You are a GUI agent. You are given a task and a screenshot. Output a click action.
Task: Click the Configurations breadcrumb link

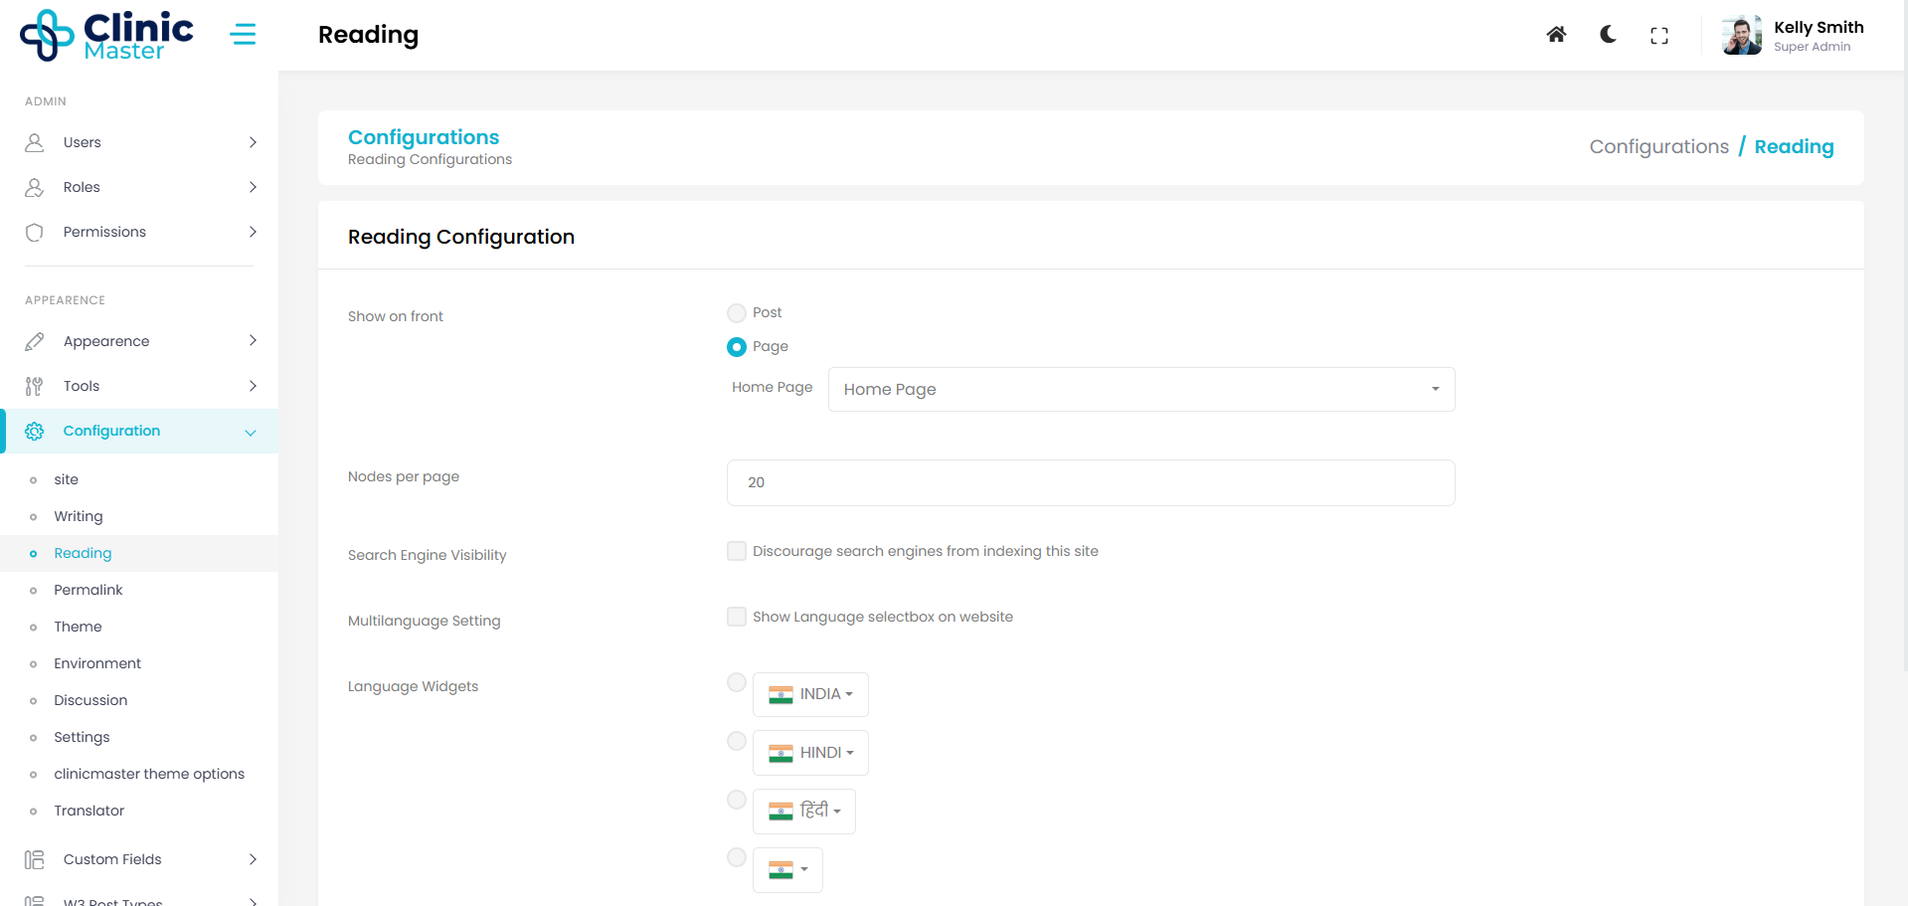pyautogui.click(x=1658, y=146)
